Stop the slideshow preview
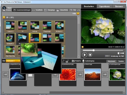This screenshot has width=127, height=95. coord(90,55)
